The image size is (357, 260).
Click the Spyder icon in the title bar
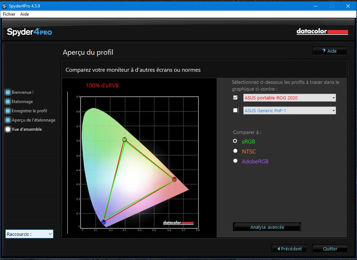tap(5, 6)
